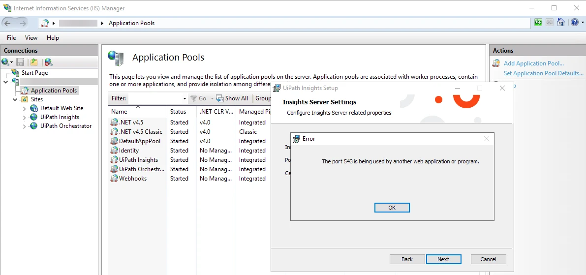Click the UiPath Insights Setup title icon
586x275 pixels.
point(277,88)
